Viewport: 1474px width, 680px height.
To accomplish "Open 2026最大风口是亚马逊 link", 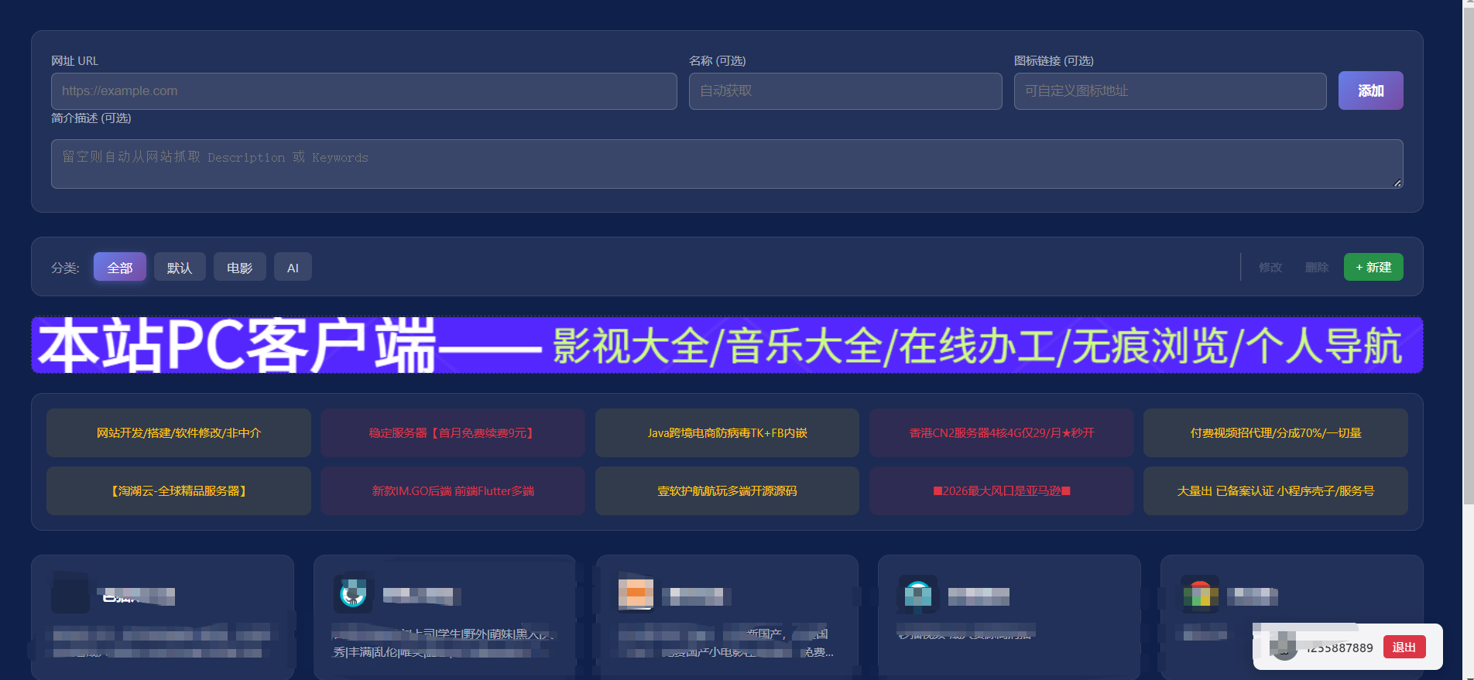I will coord(1002,491).
